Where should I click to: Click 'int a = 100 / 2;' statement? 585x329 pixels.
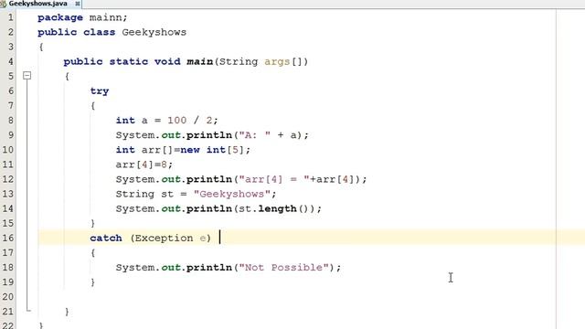coord(166,121)
